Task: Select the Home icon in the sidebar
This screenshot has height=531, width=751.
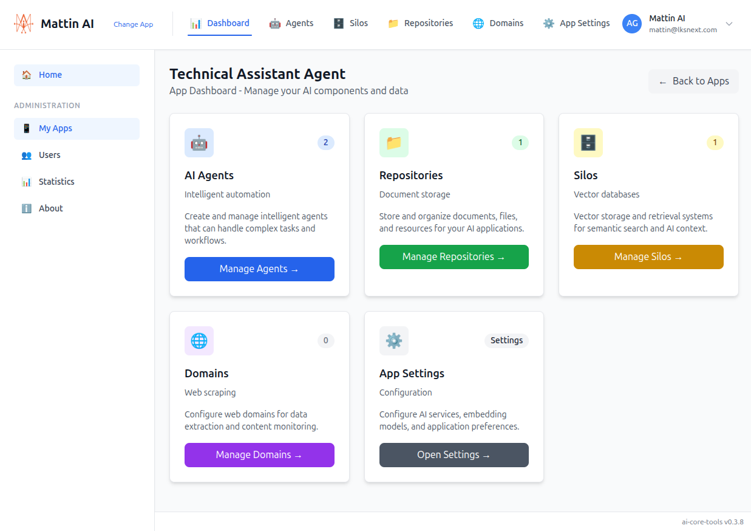Action: pos(25,74)
